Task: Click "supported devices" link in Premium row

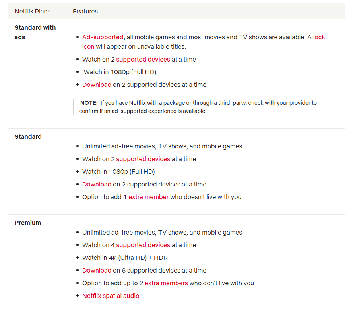Action: point(143,245)
